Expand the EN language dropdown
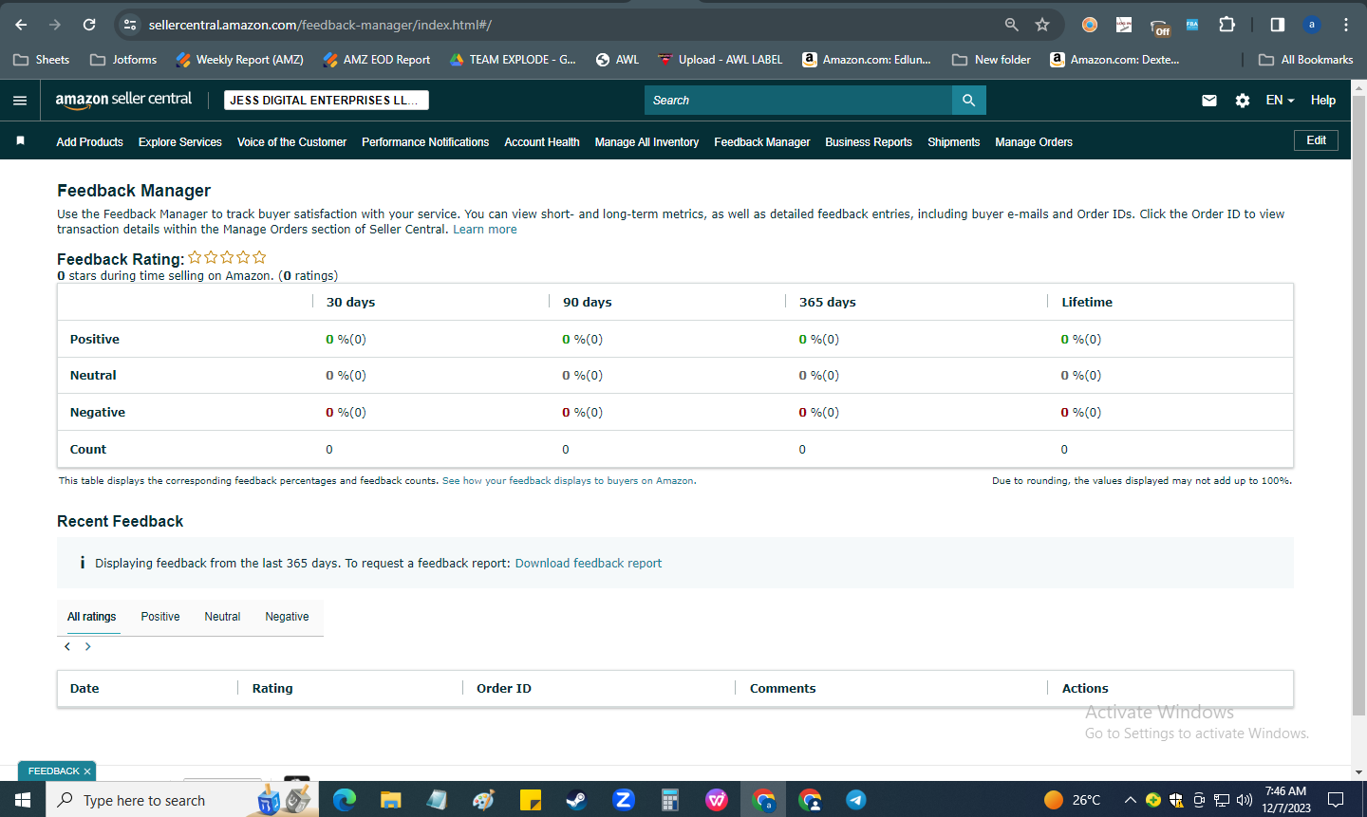The image size is (1367, 817). (1280, 100)
